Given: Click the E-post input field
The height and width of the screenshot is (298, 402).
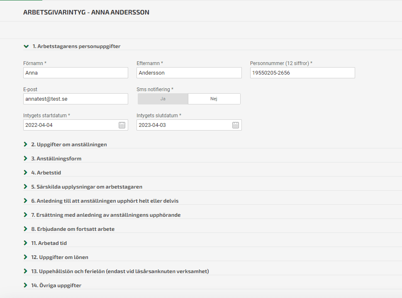Looking at the screenshot, I should coord(76,99).
